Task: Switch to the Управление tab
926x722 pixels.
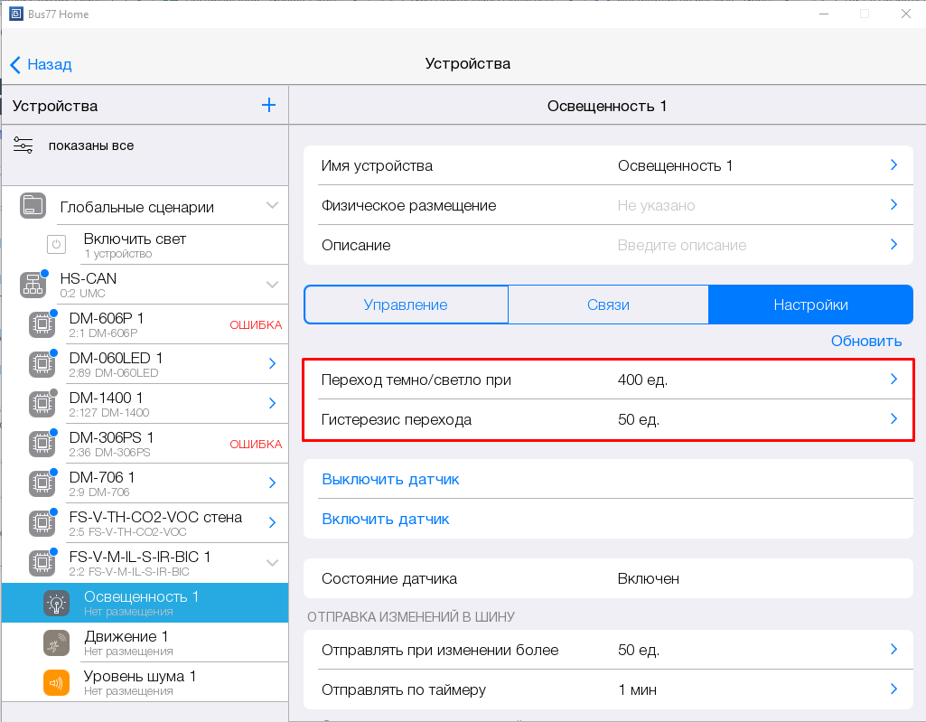Action: 406,305
